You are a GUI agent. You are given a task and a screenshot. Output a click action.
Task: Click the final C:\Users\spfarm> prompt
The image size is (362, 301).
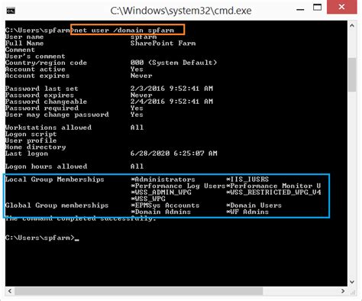click(x=40, y=238)
